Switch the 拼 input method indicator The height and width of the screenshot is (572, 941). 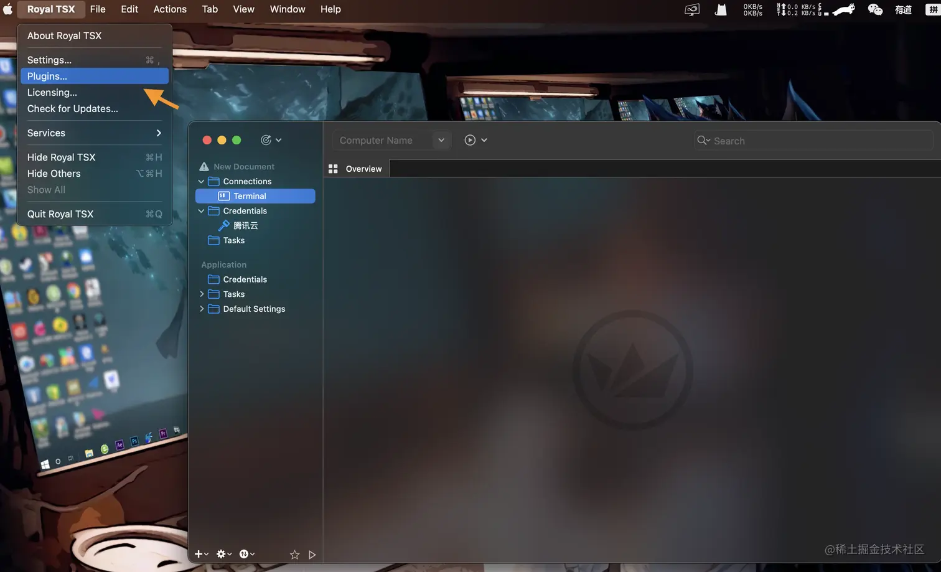coord(933,9)
